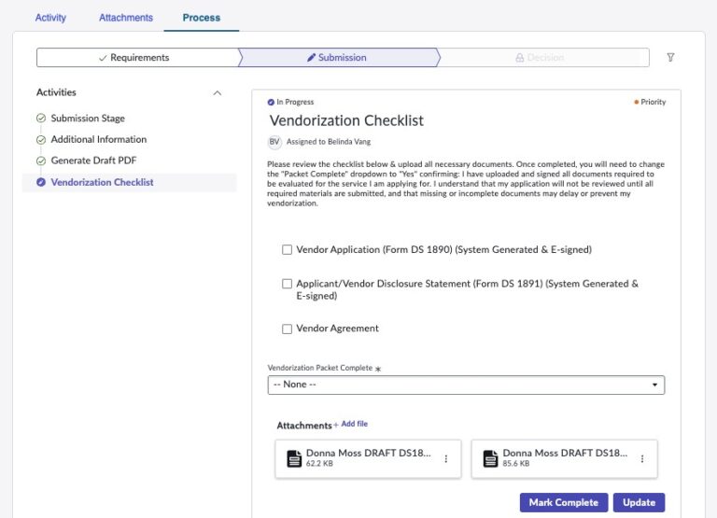Click the locked Decision stage
Image resolution: width=717 pixels, height=518 pixels.
543,58
